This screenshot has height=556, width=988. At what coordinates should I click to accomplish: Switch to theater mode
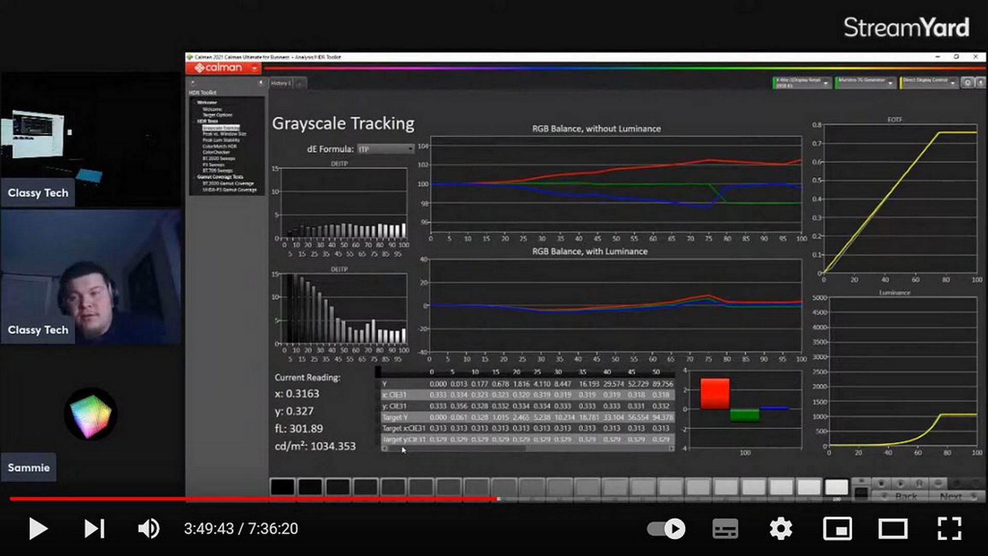[x=893, y=529]
